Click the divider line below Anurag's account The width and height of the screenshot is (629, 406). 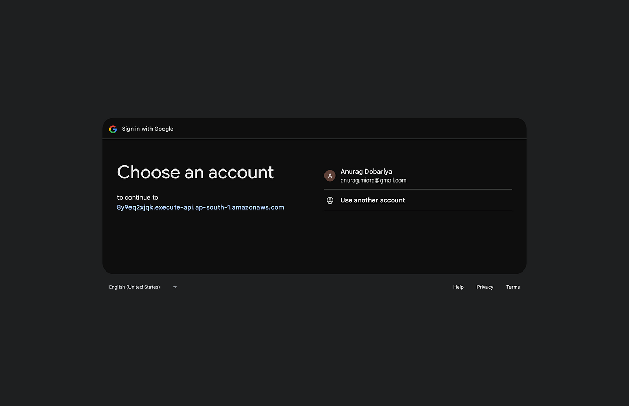pos(418,189)
